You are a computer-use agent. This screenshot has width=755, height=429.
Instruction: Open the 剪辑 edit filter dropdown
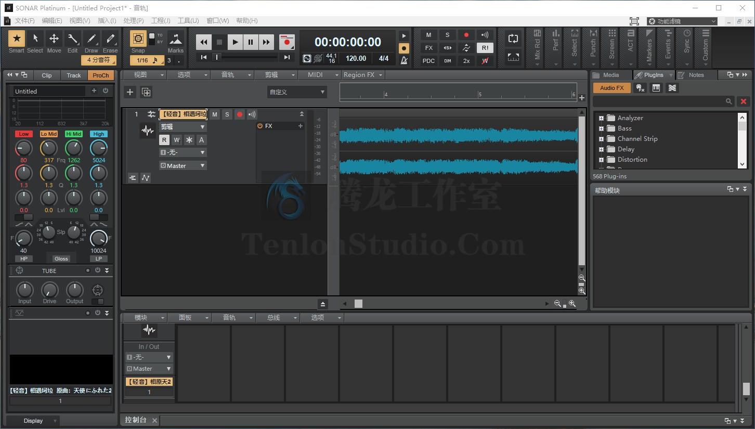tap(183, 126)
